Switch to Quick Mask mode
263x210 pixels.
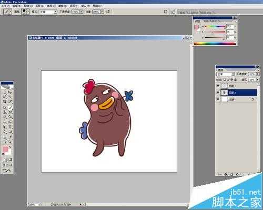9,160
